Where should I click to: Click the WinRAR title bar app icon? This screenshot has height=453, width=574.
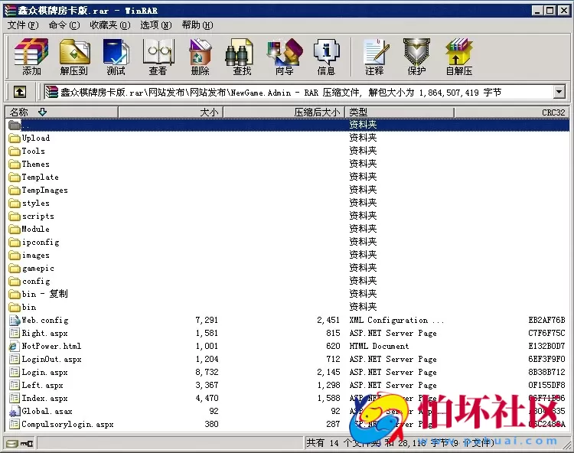10,11
